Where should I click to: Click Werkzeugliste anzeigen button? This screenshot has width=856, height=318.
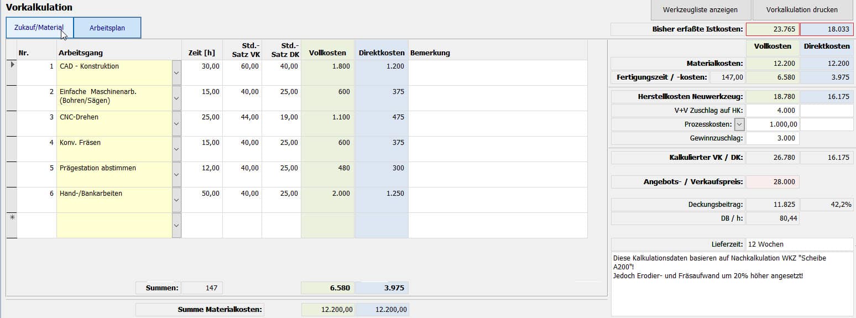point(700,10)
